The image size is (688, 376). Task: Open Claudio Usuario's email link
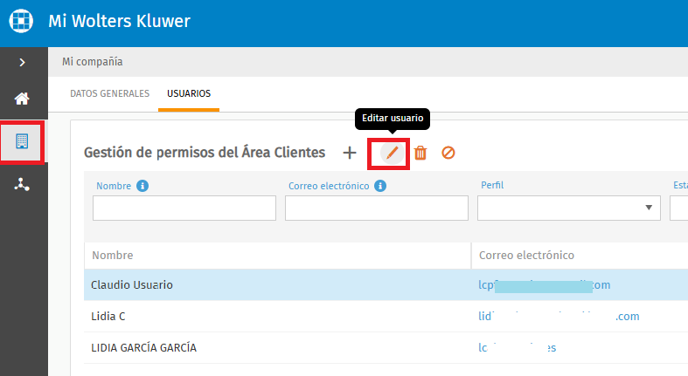[544, 285]
